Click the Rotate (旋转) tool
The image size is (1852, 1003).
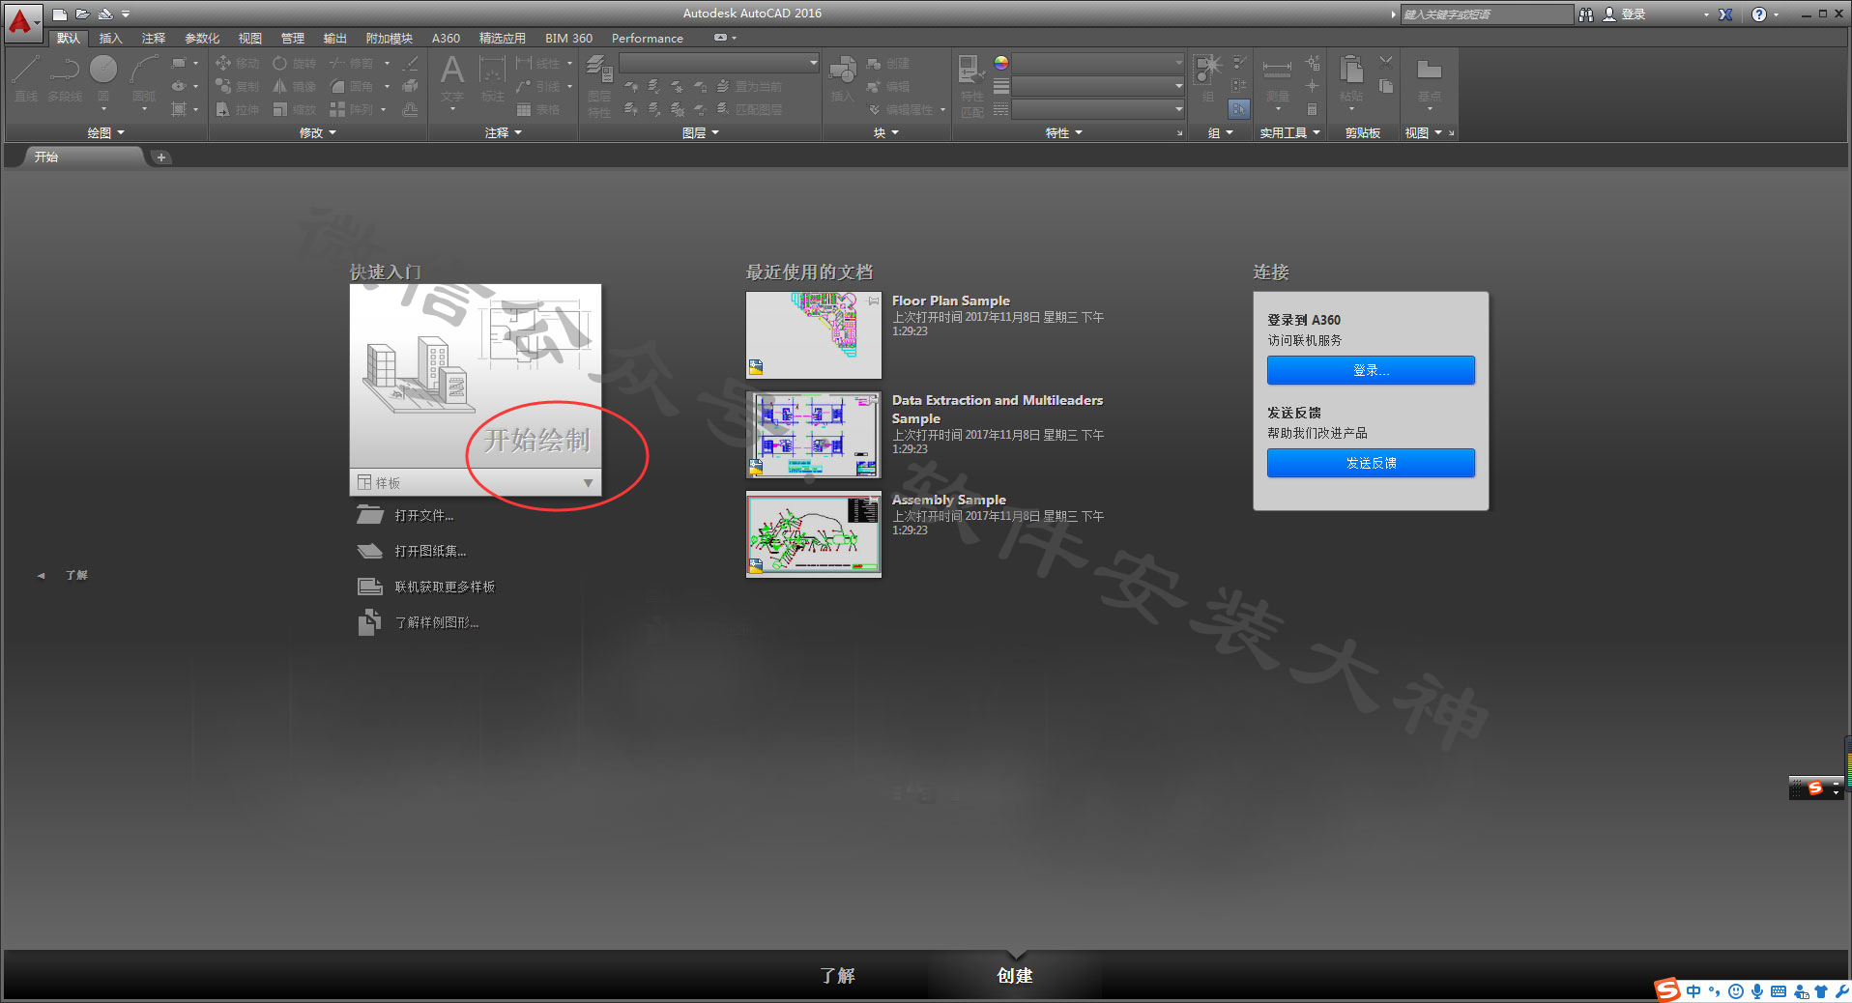[x=294, y=64]
